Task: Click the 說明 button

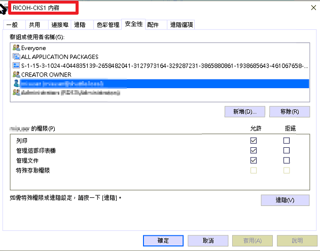Action: click(297, 240)
